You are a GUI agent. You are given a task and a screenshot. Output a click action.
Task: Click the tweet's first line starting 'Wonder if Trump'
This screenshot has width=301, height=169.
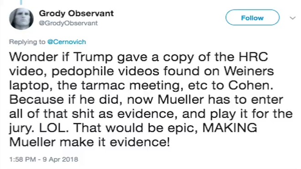[x=138, y=57]
